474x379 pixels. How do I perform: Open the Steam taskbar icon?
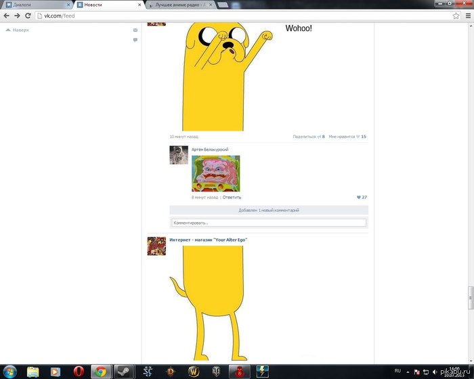pyautogui.click(x=124, y=372)
